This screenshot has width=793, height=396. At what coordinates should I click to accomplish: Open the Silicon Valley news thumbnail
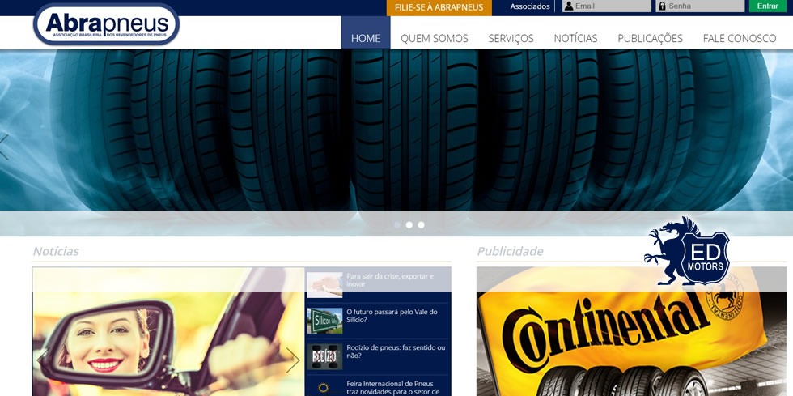(324, 321)
